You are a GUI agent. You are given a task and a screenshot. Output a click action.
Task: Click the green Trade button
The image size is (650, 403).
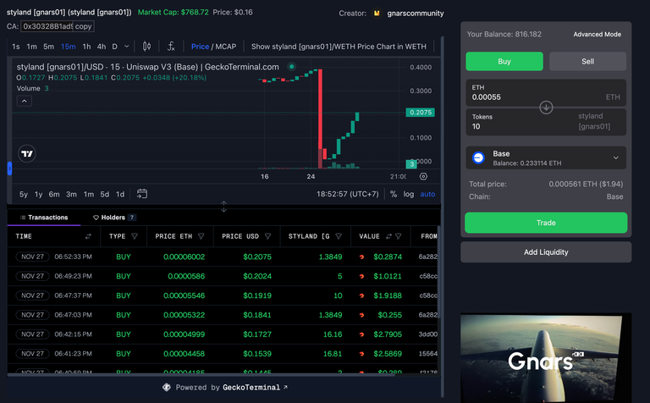pos(546,223)
